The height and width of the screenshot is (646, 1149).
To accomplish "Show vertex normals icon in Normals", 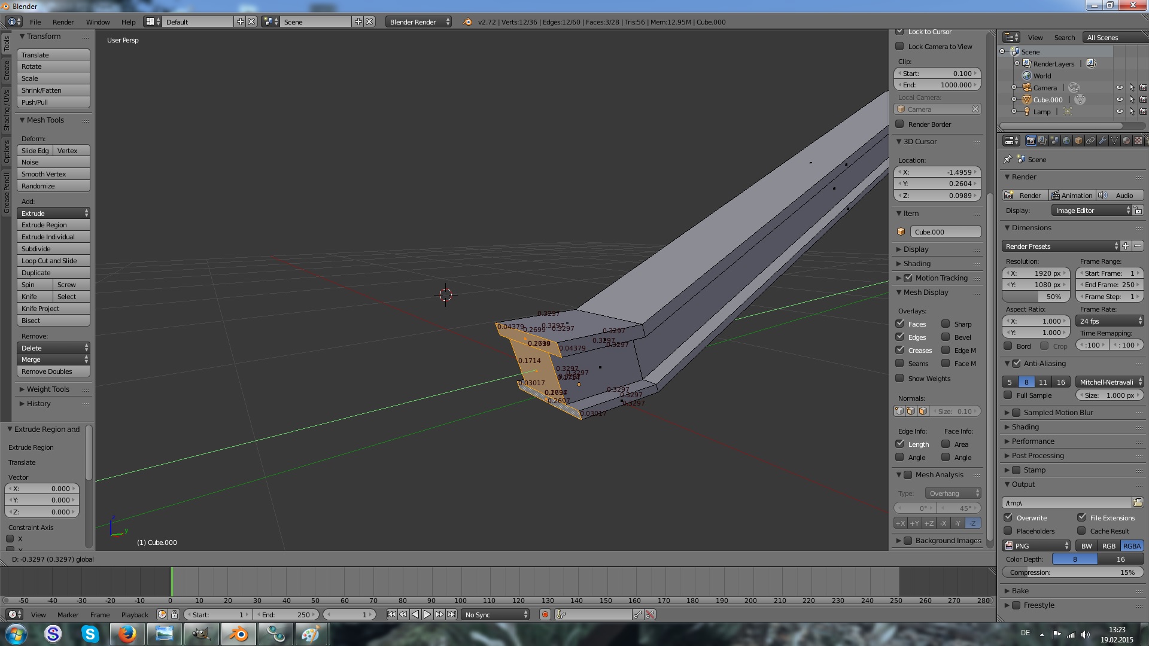I will coord(899,411).
